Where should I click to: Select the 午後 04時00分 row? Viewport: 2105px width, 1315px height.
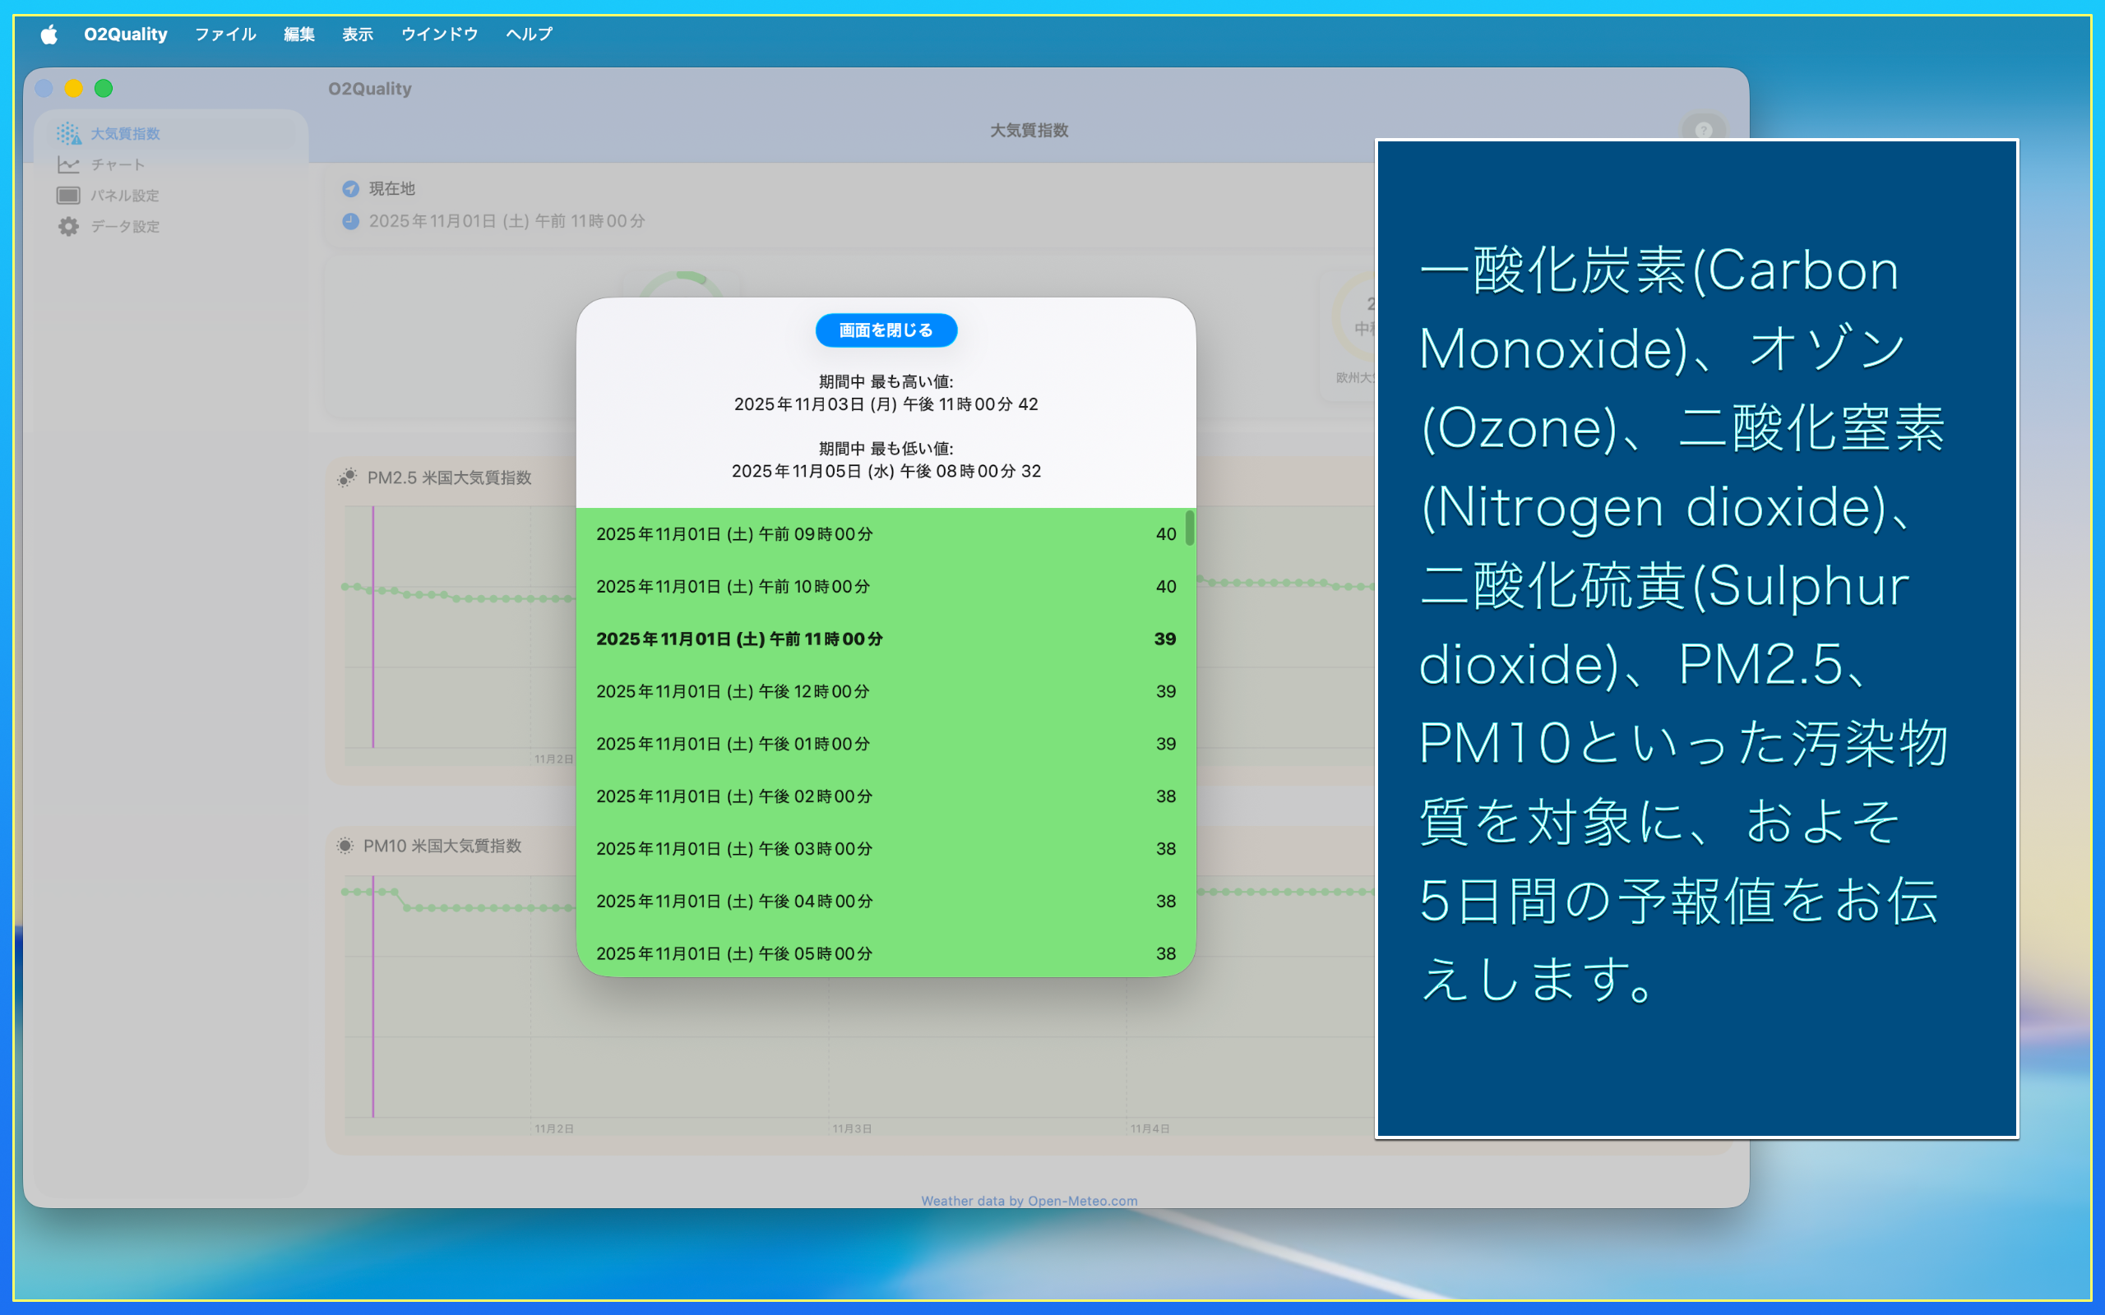(886, 901)
